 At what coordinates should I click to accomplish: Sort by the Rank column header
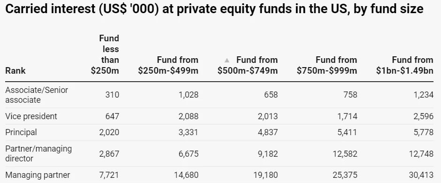point(15,70)
